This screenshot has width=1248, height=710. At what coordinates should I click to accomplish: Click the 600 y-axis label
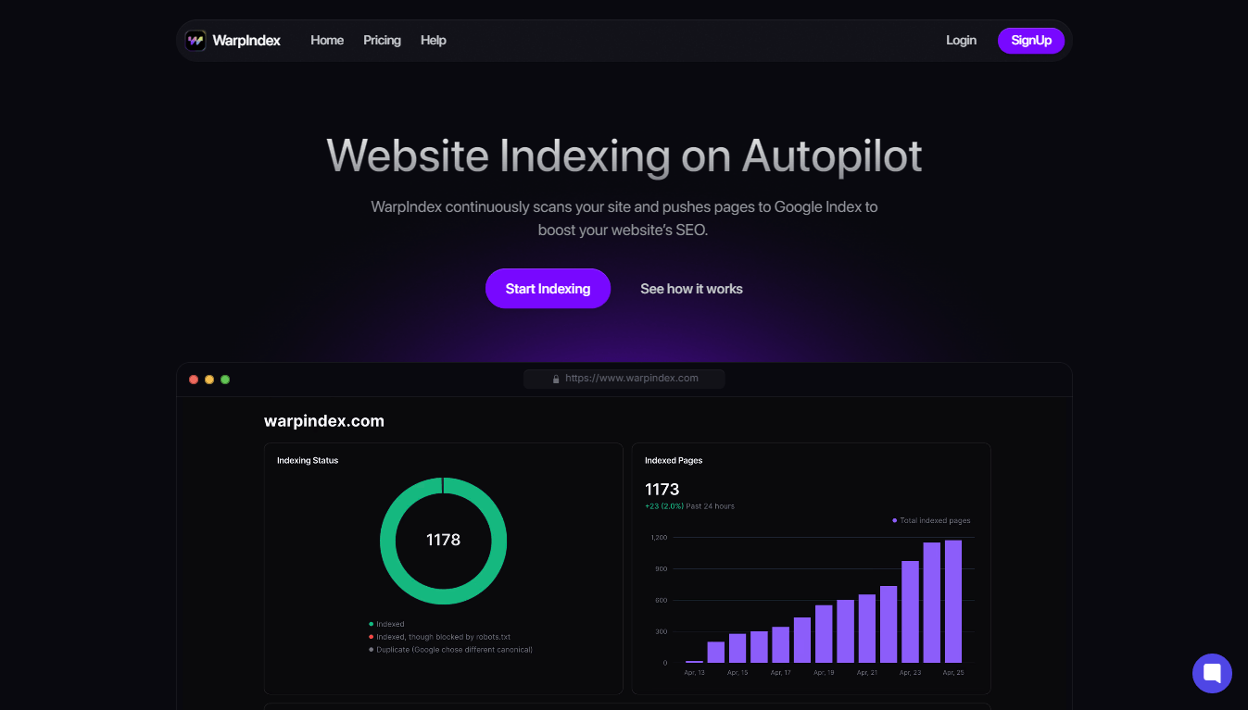(662, 600)
